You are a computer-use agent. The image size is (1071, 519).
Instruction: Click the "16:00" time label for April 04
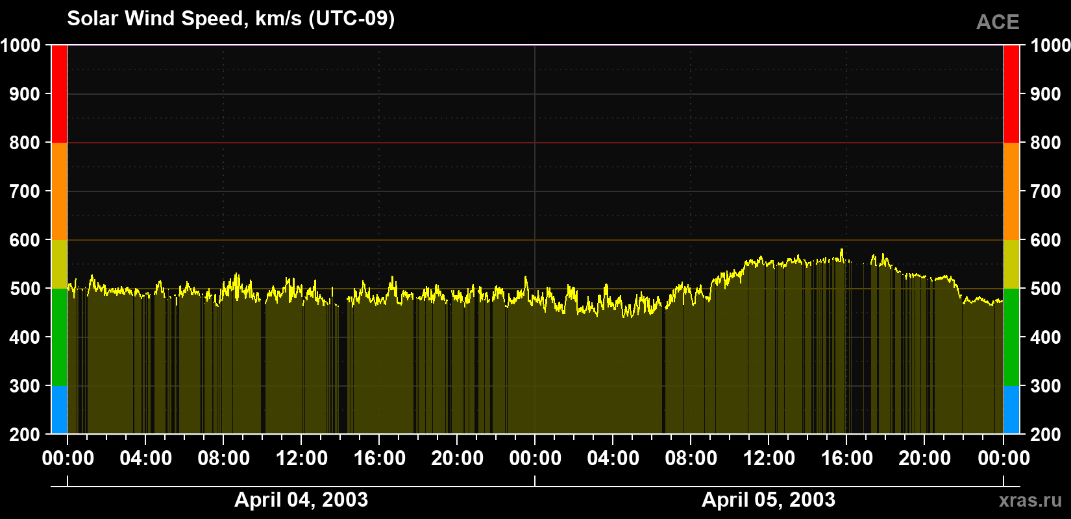[x=380, y=459]
